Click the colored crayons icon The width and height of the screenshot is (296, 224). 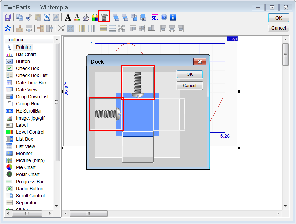pos(94,17)
